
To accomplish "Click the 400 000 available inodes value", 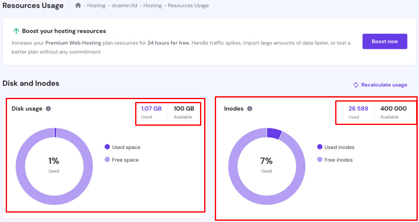I will point(394,109).
